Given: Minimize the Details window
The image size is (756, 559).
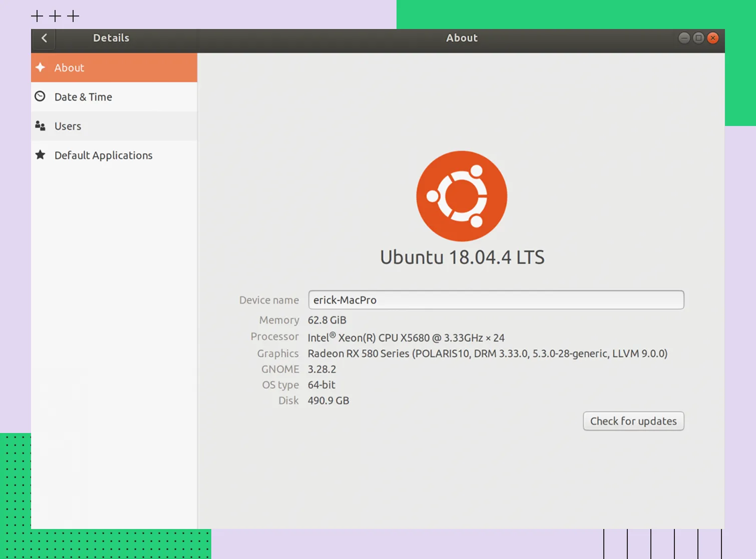Looking at the screenshot, I should 684,38.
